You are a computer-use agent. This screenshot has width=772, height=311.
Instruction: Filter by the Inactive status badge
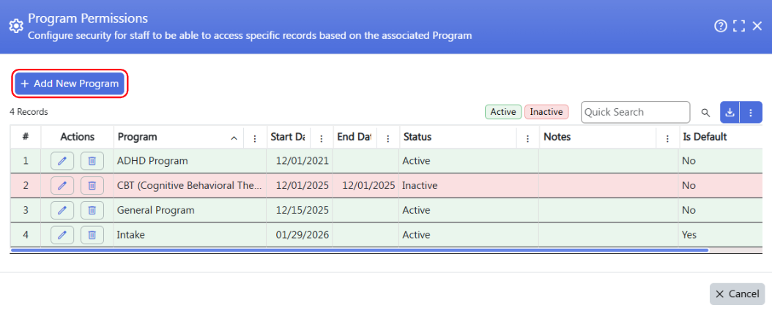pyautogui.click(x=546, y=112)
